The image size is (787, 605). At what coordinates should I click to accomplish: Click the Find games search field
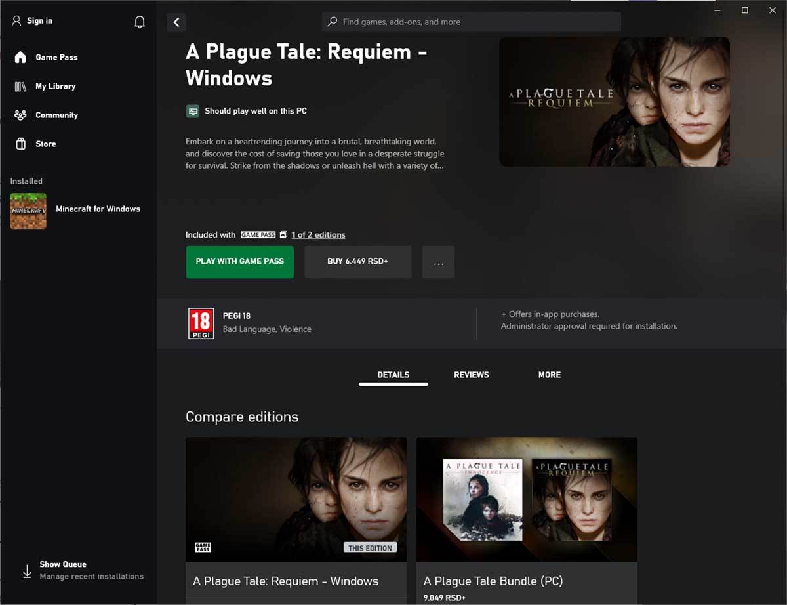[x=470, y=22]
